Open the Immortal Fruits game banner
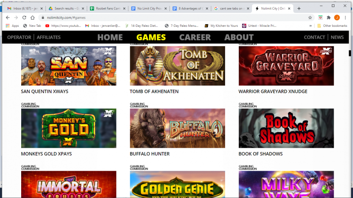The image size is (353, 198). [69, 184]
